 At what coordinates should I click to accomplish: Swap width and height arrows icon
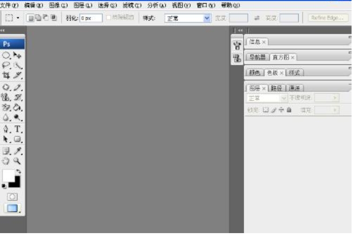coord(257,18)
